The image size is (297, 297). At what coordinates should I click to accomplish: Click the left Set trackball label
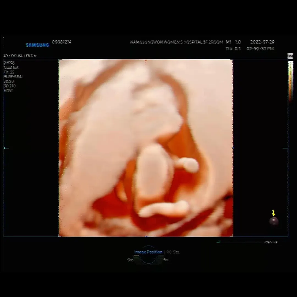point(130,260)
